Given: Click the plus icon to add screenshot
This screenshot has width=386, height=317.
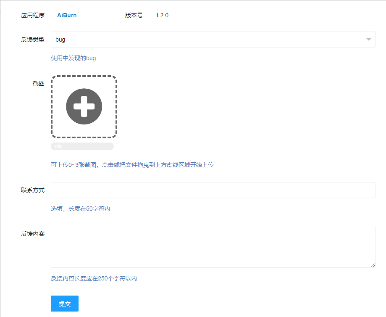Looking at the screenshot, I should point(84,107).
